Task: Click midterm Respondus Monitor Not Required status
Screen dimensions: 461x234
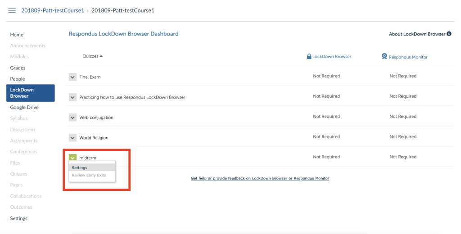Action: tap(403, 157)
